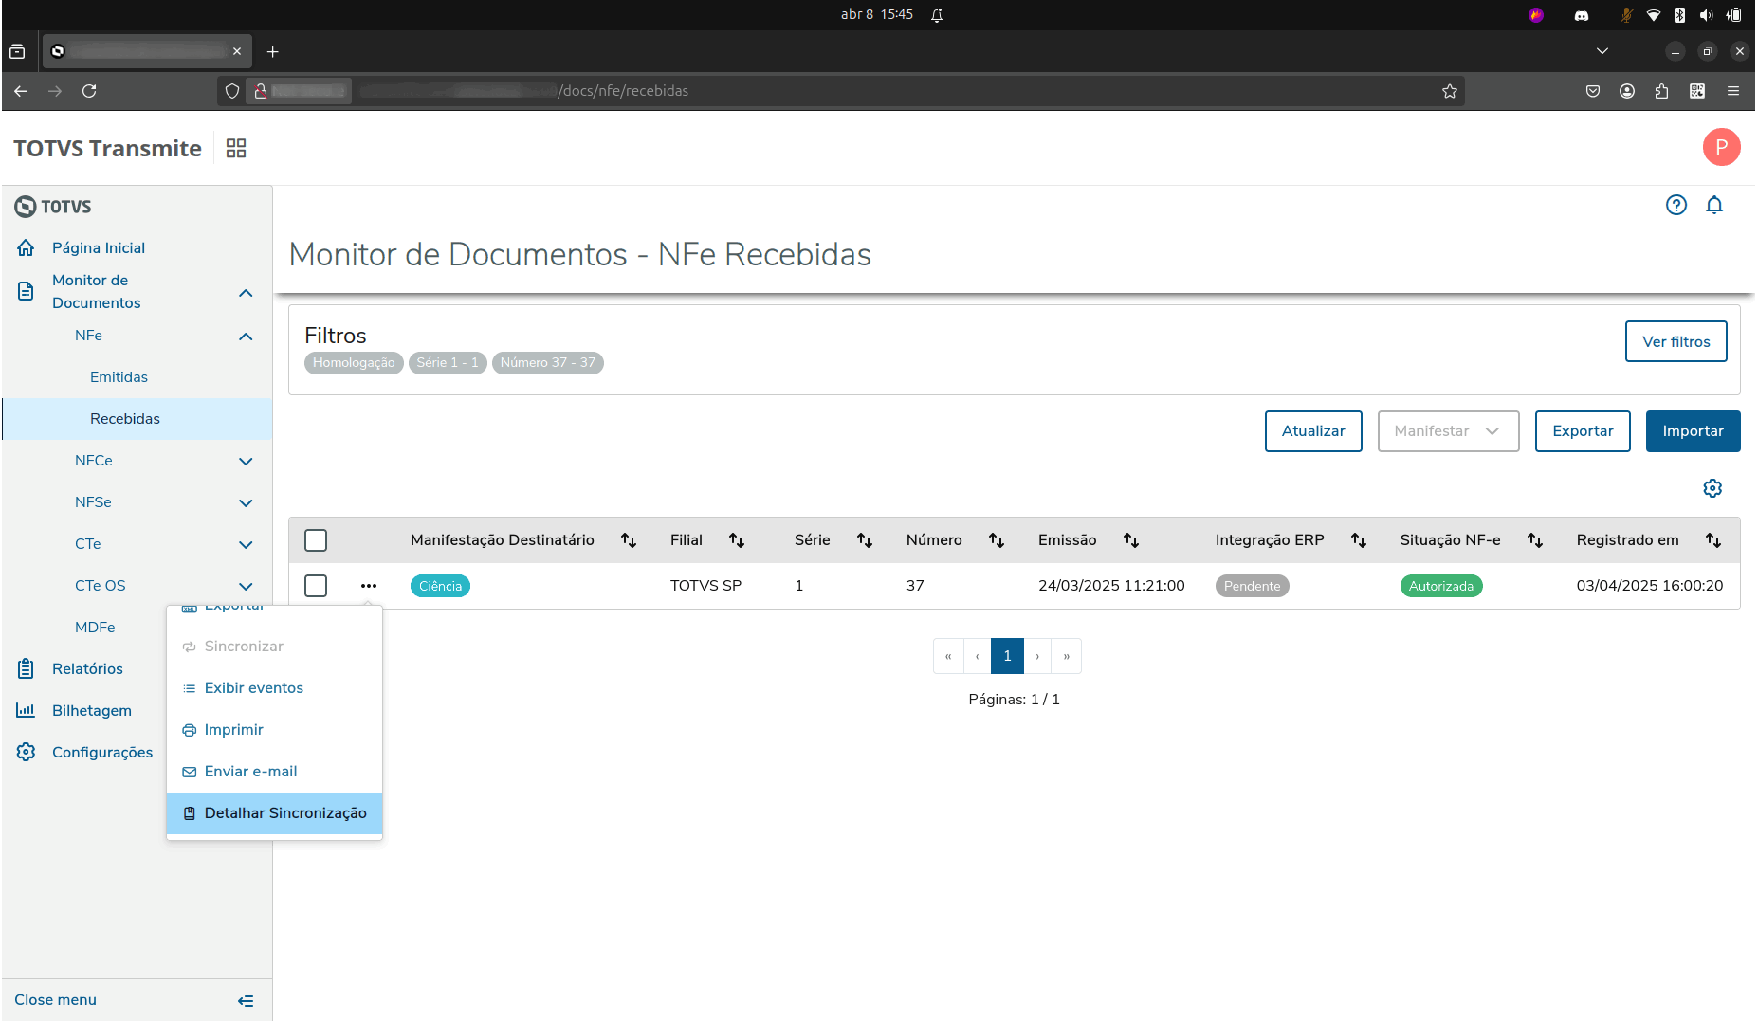Sort by Registrado em column
The width and height of the screenshot is (1758, 1021).
[x=1713, y=540]
